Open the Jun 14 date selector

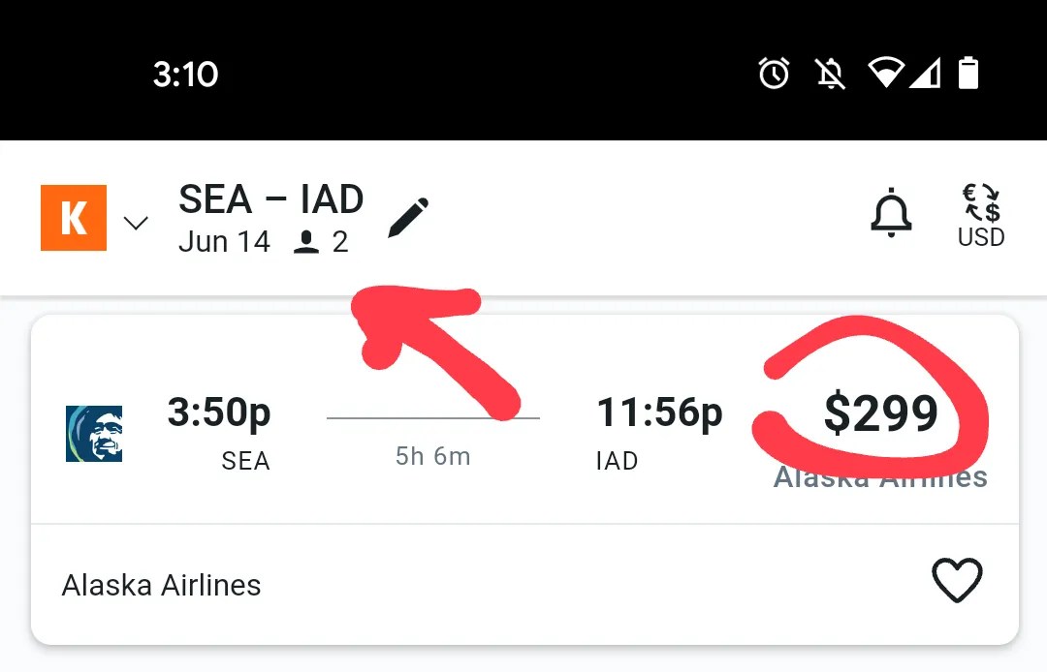(225, 242)
